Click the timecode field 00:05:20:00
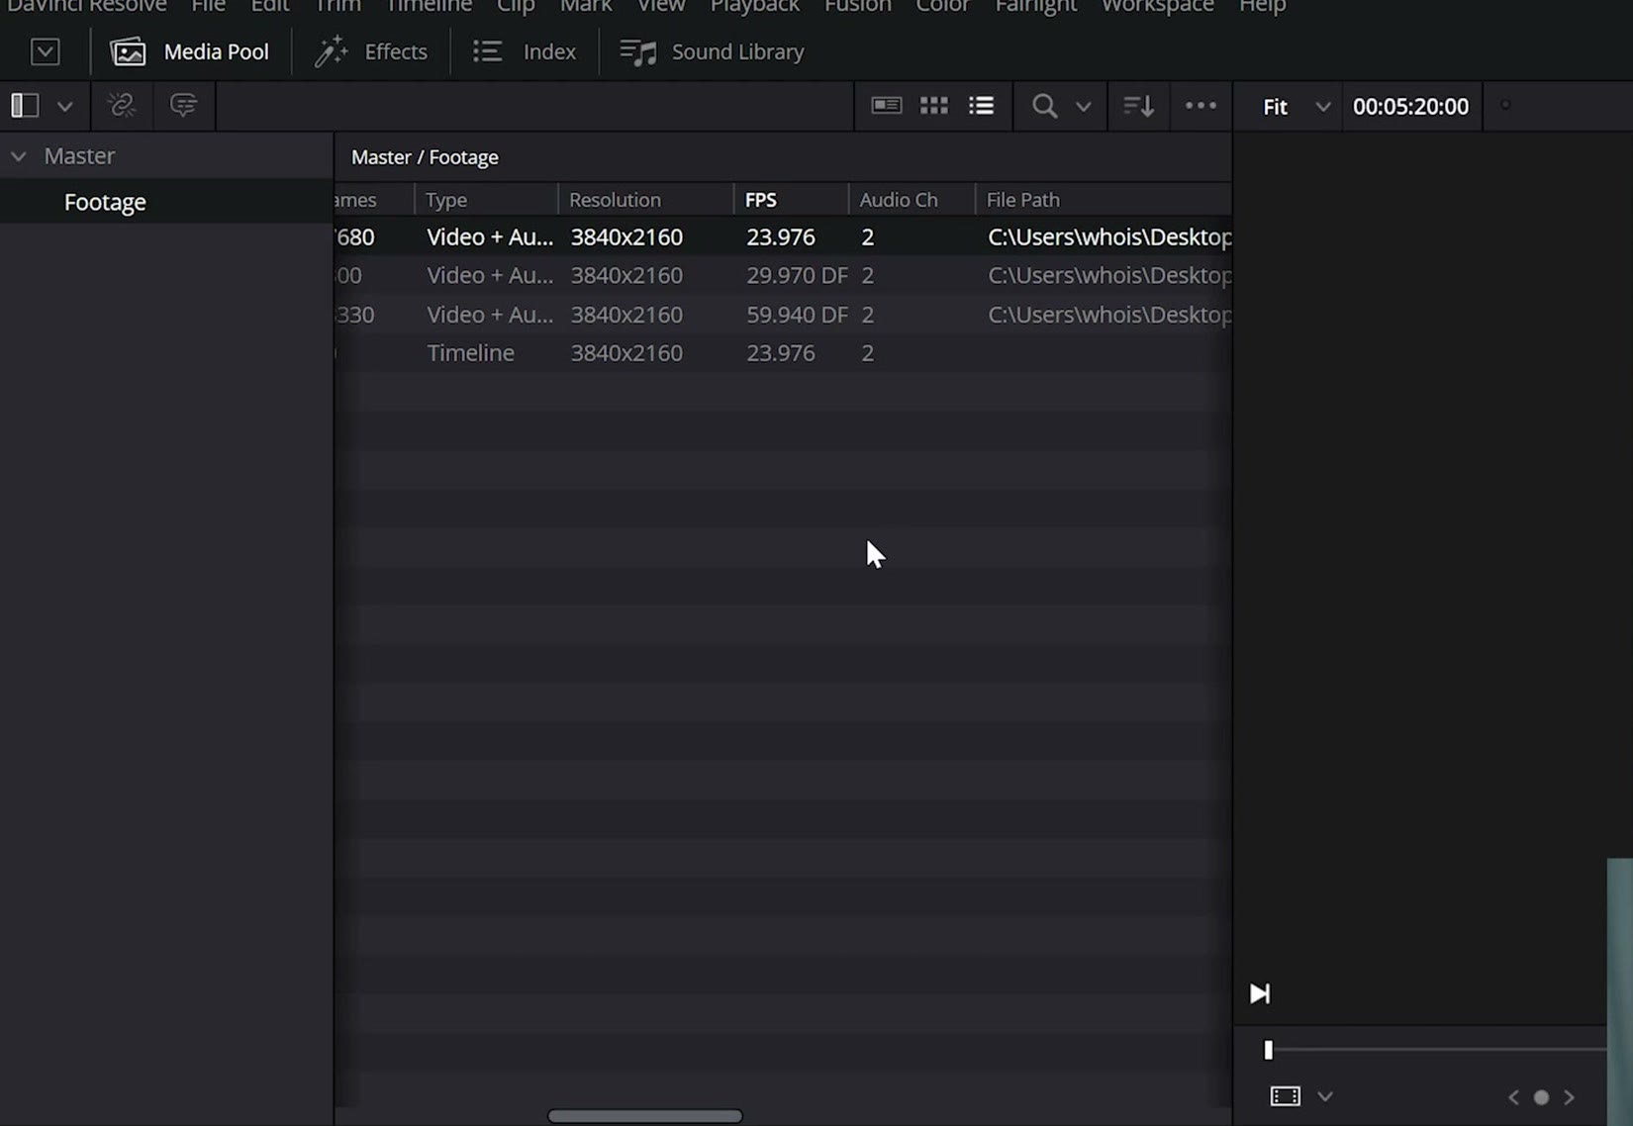The height and width of the screenshot is (1126, 1633). (x=1410, y=106)
